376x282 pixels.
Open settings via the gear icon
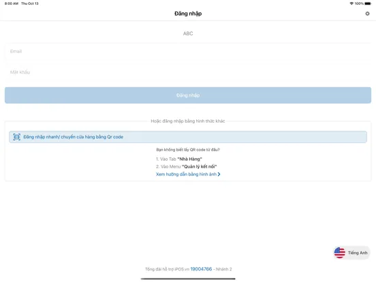pos(367,14)
